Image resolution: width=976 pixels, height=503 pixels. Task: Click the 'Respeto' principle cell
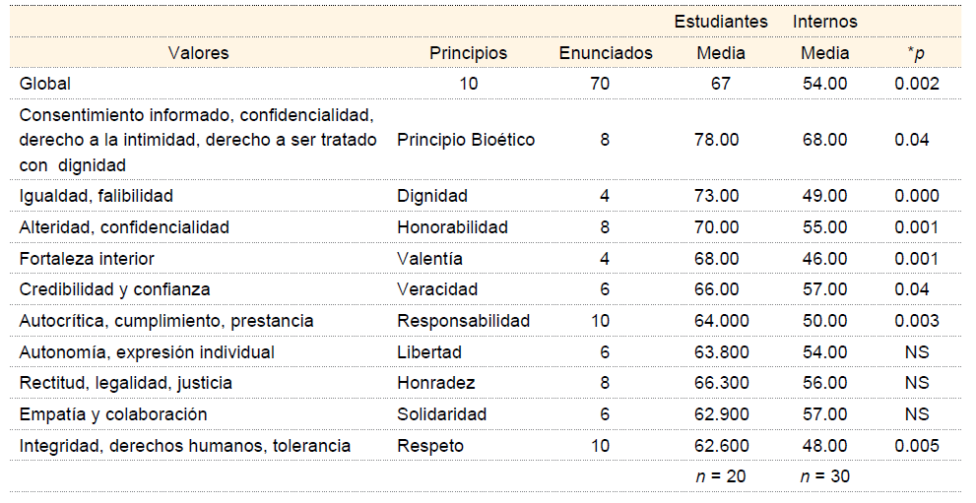(429, 446)
